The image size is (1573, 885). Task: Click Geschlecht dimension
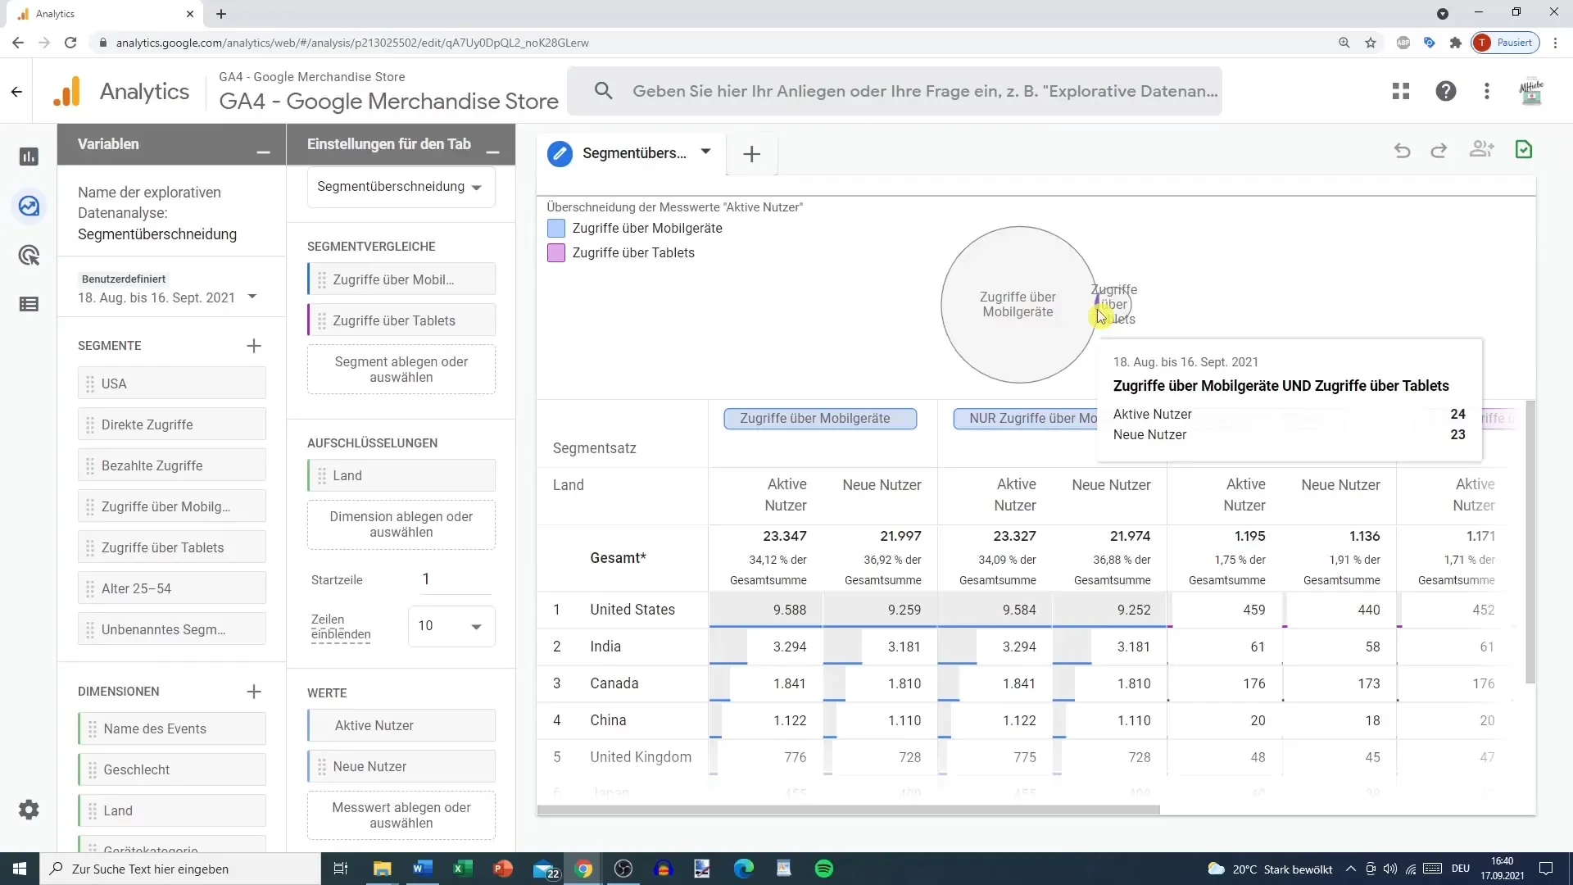172,769
